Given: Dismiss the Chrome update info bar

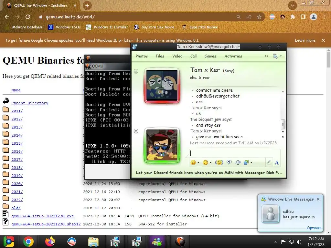Looking at the screenshot, I should tap(323, 40).
